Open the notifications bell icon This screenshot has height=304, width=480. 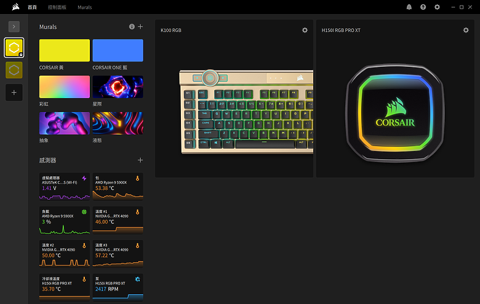click(x=409, y=7)
